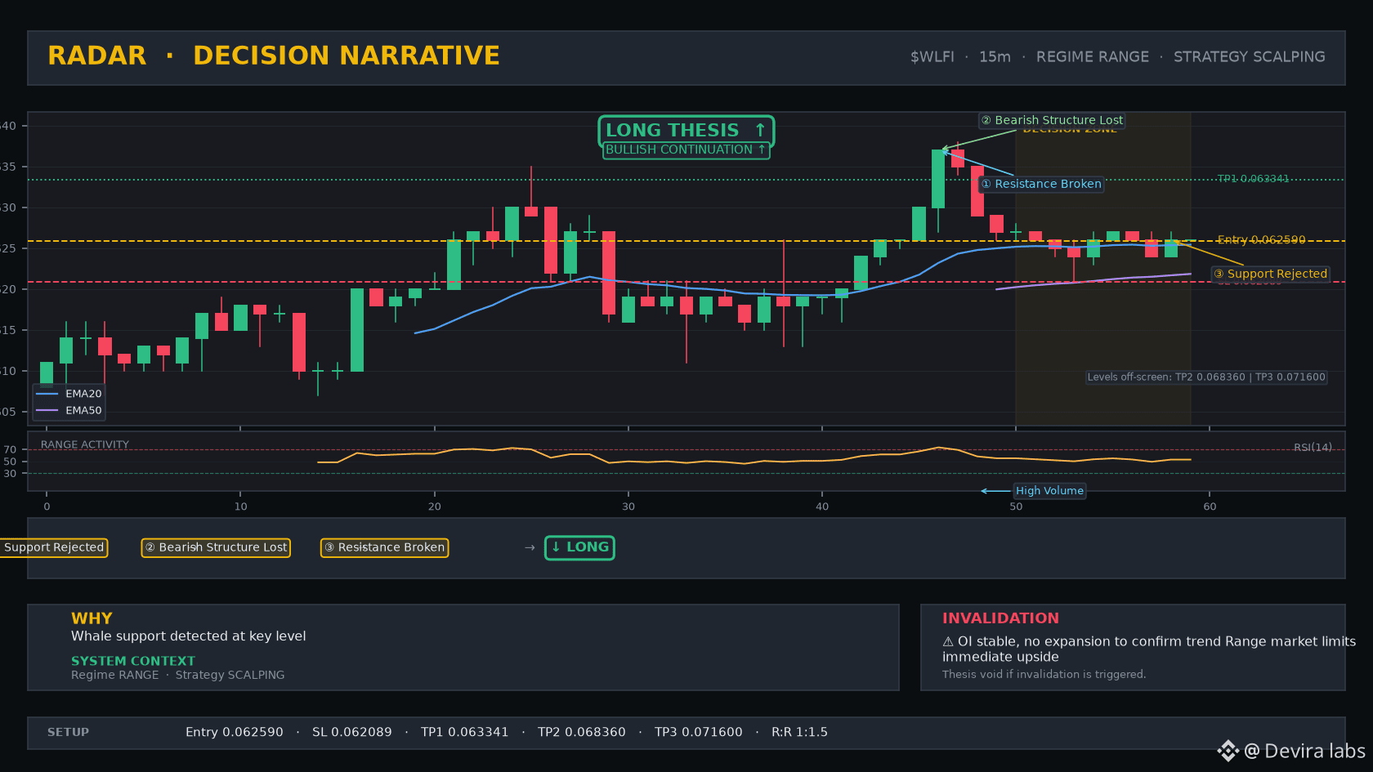The image size is (1373, 772).
Task: Click the EMA20 blue line swatch in the legend
Action: point(47,394)
